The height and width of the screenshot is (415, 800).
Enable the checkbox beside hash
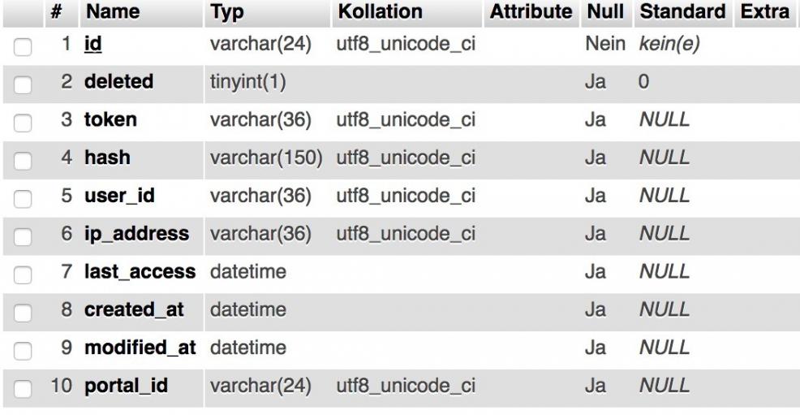(25, 159)
